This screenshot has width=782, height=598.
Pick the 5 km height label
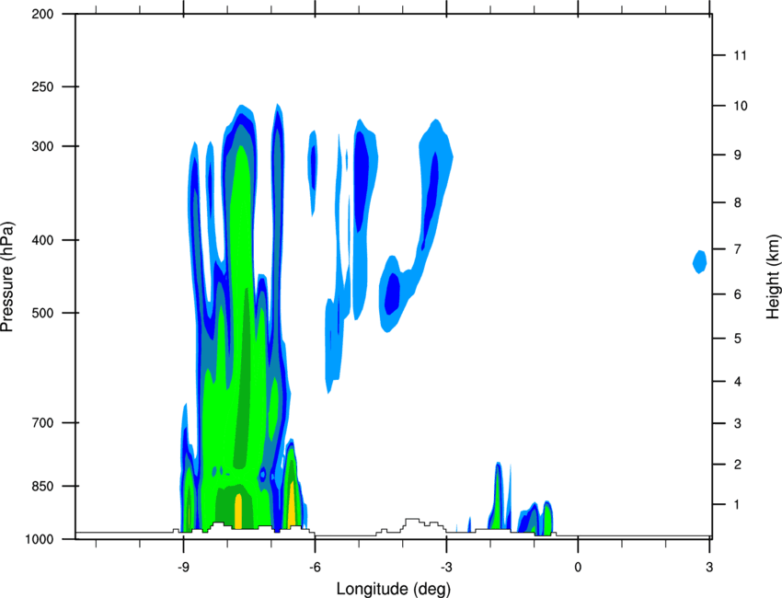(x=738, y=339)
